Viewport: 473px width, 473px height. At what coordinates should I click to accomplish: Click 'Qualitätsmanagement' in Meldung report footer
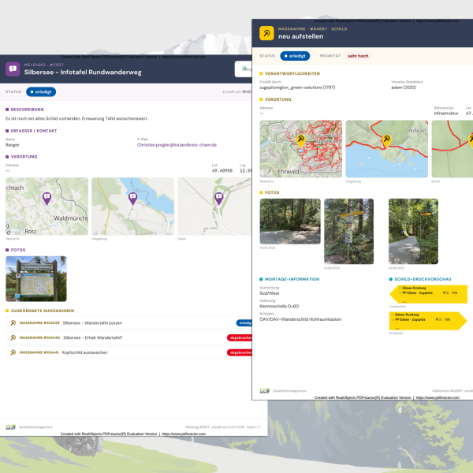pos(35,427)
